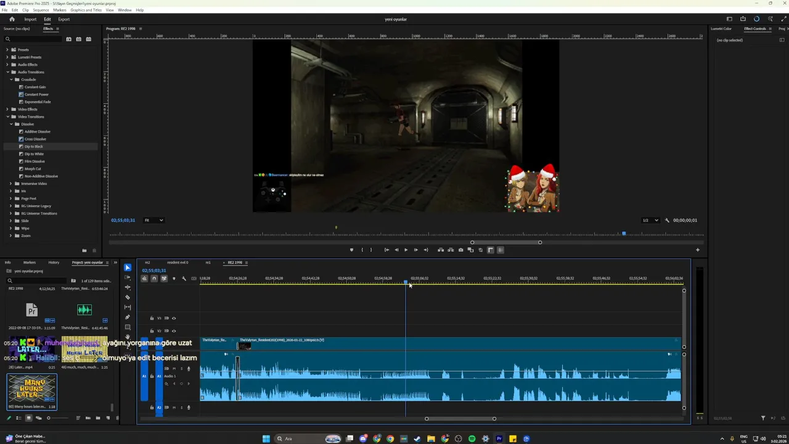The height and width of the screenshot is (444, 789).
Task: Toggle Linked Selection in the timeline
Action: pyautogui.click(x=164, y=279)
